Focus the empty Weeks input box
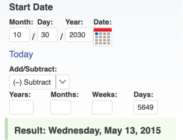183x140 pixels. pos(102,107)
